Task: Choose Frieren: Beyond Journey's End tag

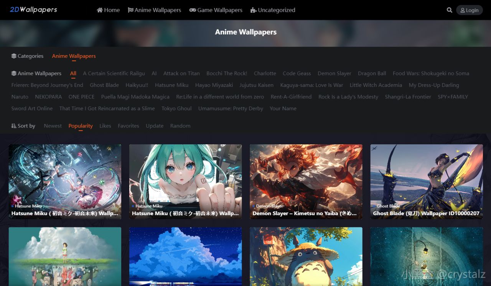Action: pyautogui.click(x=47, y=85)
